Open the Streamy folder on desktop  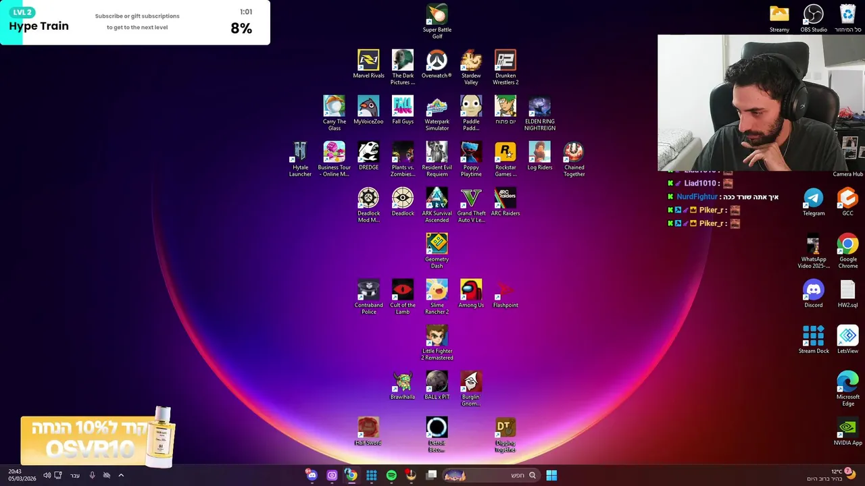tap(779, 18)
